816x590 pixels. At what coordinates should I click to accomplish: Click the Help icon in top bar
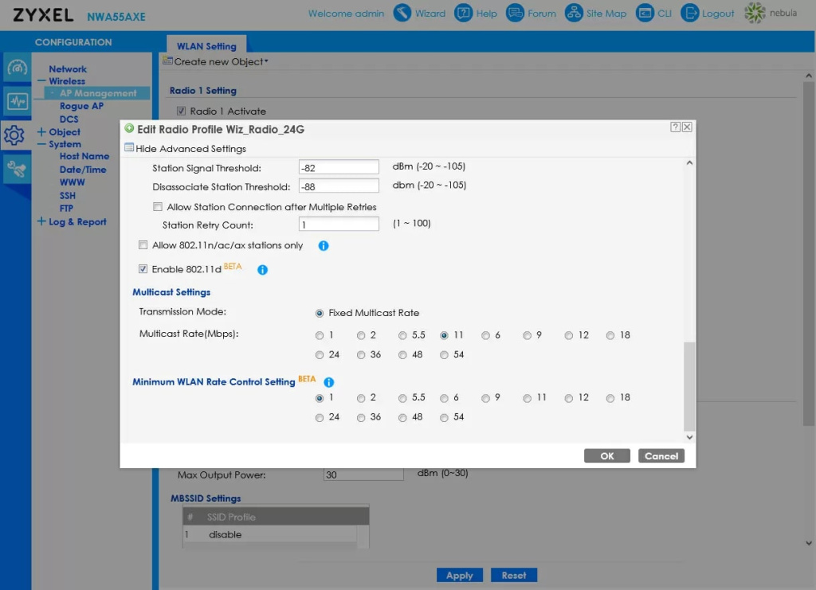click(464, 14)
